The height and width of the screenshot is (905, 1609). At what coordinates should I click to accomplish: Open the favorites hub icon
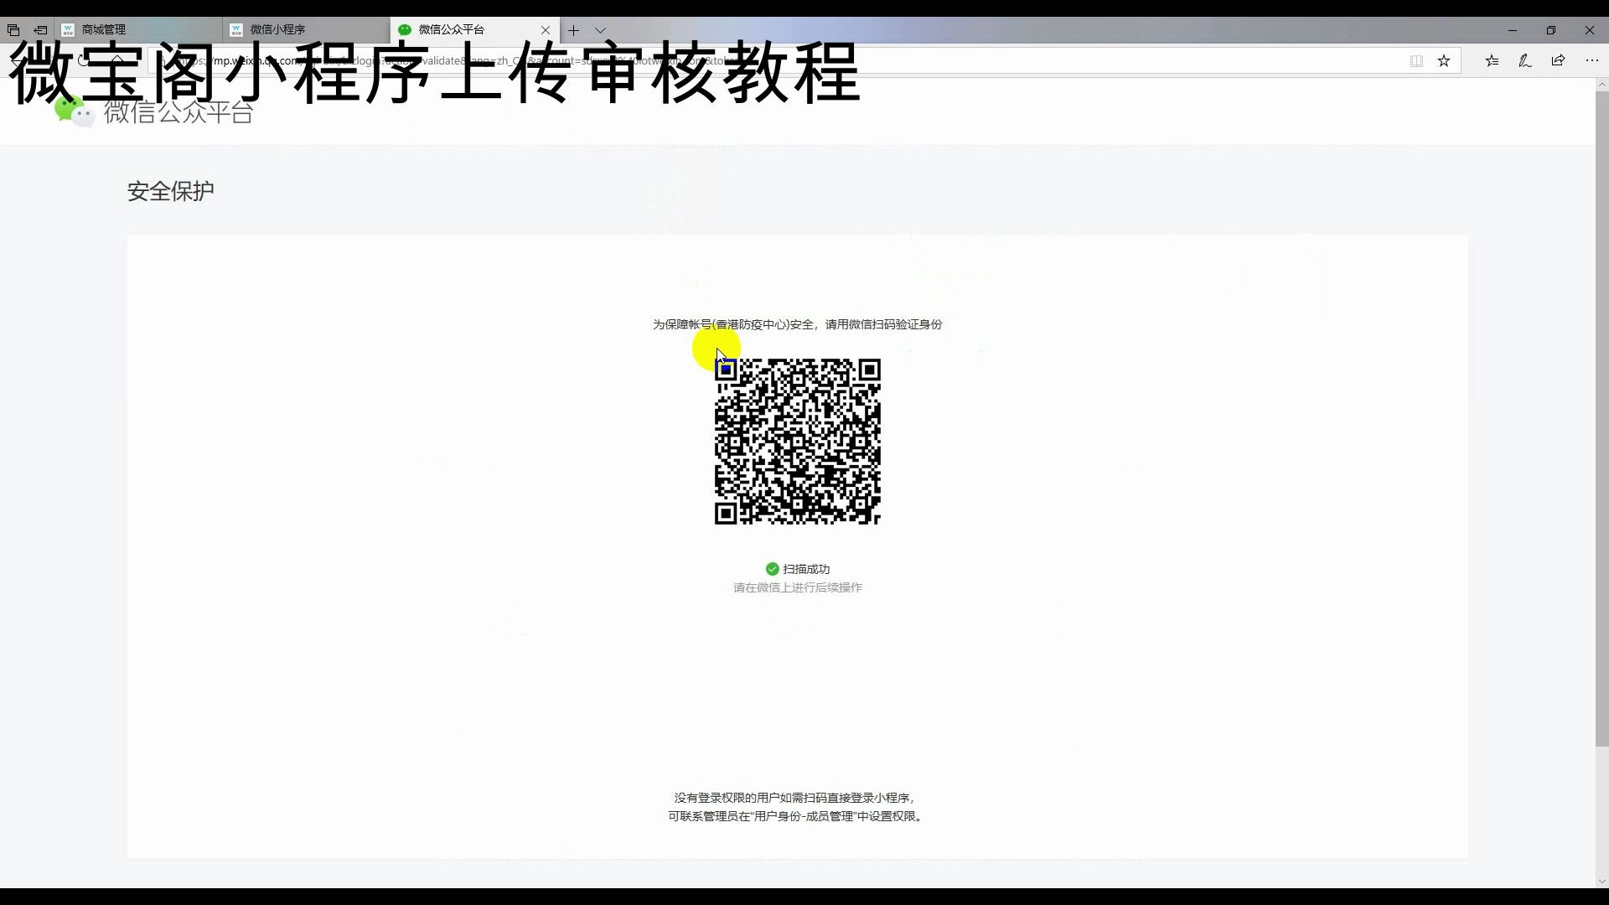coord(1492,61)
